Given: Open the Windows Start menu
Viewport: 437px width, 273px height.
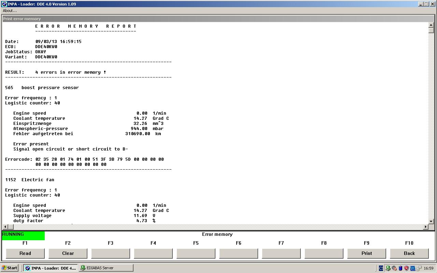Looking at the screenshot, I should [10, 268].
